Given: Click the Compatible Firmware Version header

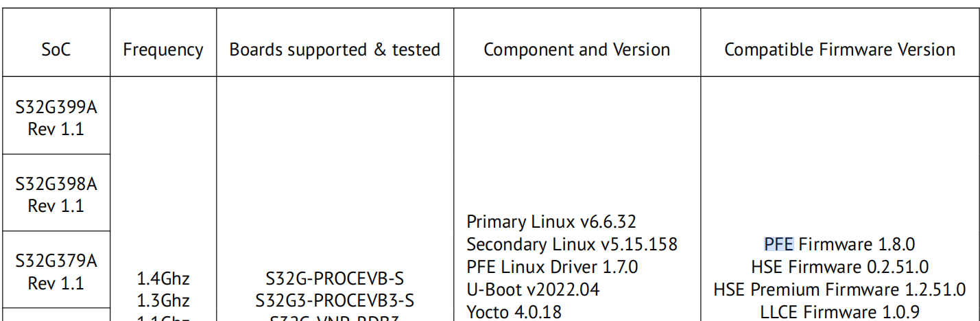Looking at the screenshot, I should click(x=839, y=50).
